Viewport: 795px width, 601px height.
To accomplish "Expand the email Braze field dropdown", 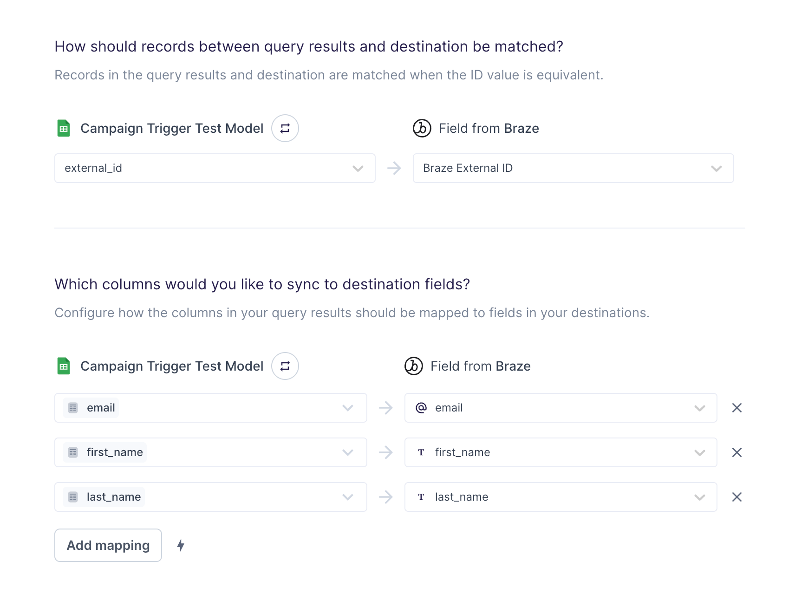I will coord(561,408).
